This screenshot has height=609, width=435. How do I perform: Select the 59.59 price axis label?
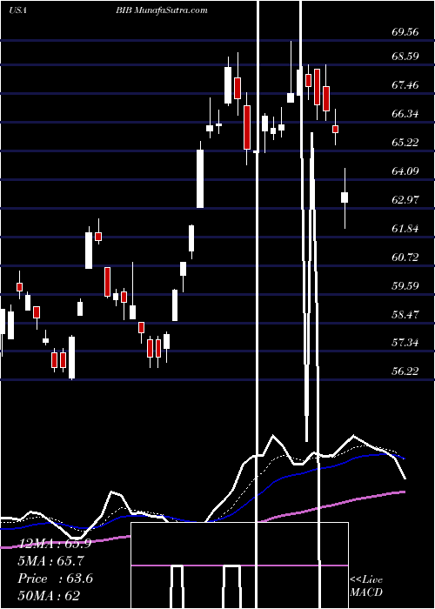point(405,286)
